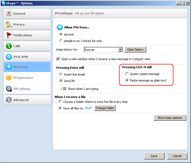Screen dimensions: 191x163
Task: Click the IM settings chat bubble icon
Action: pyautogui.click(x=9, y=67)
